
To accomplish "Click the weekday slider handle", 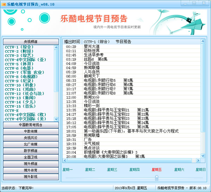I will click(156, 178).
